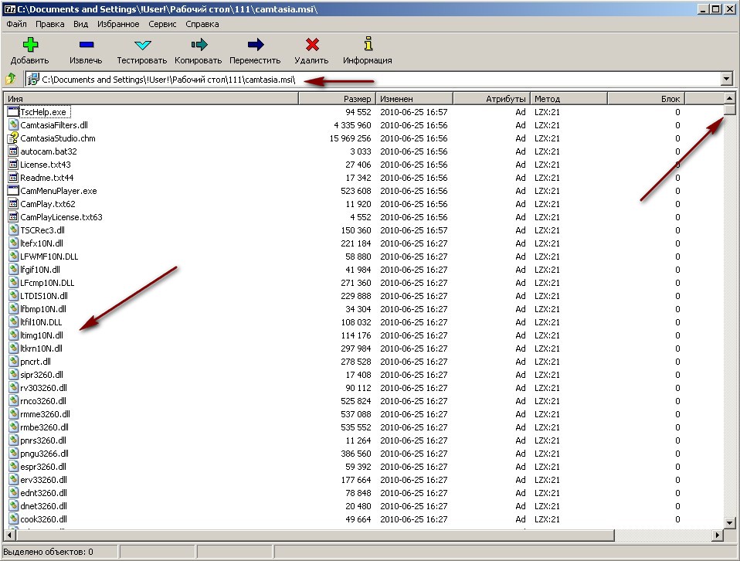
Task: Select file name ltimg10N.dll
Action: point(42,335)
